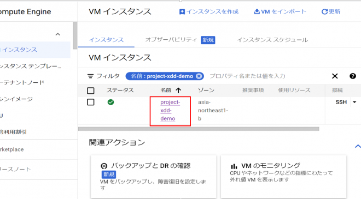
Task: Click the horizontal table scrollbar
Action: 199,129
